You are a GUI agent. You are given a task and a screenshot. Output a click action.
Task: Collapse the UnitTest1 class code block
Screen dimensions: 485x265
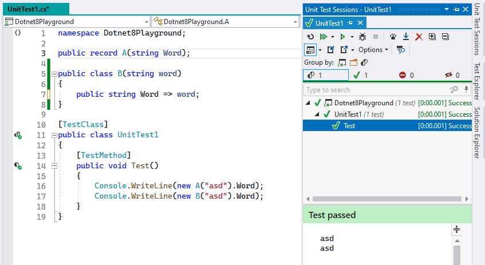click(54, 135)
